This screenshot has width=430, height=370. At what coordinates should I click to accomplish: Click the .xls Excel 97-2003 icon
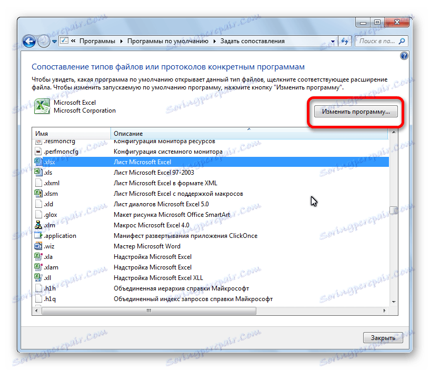38,172
